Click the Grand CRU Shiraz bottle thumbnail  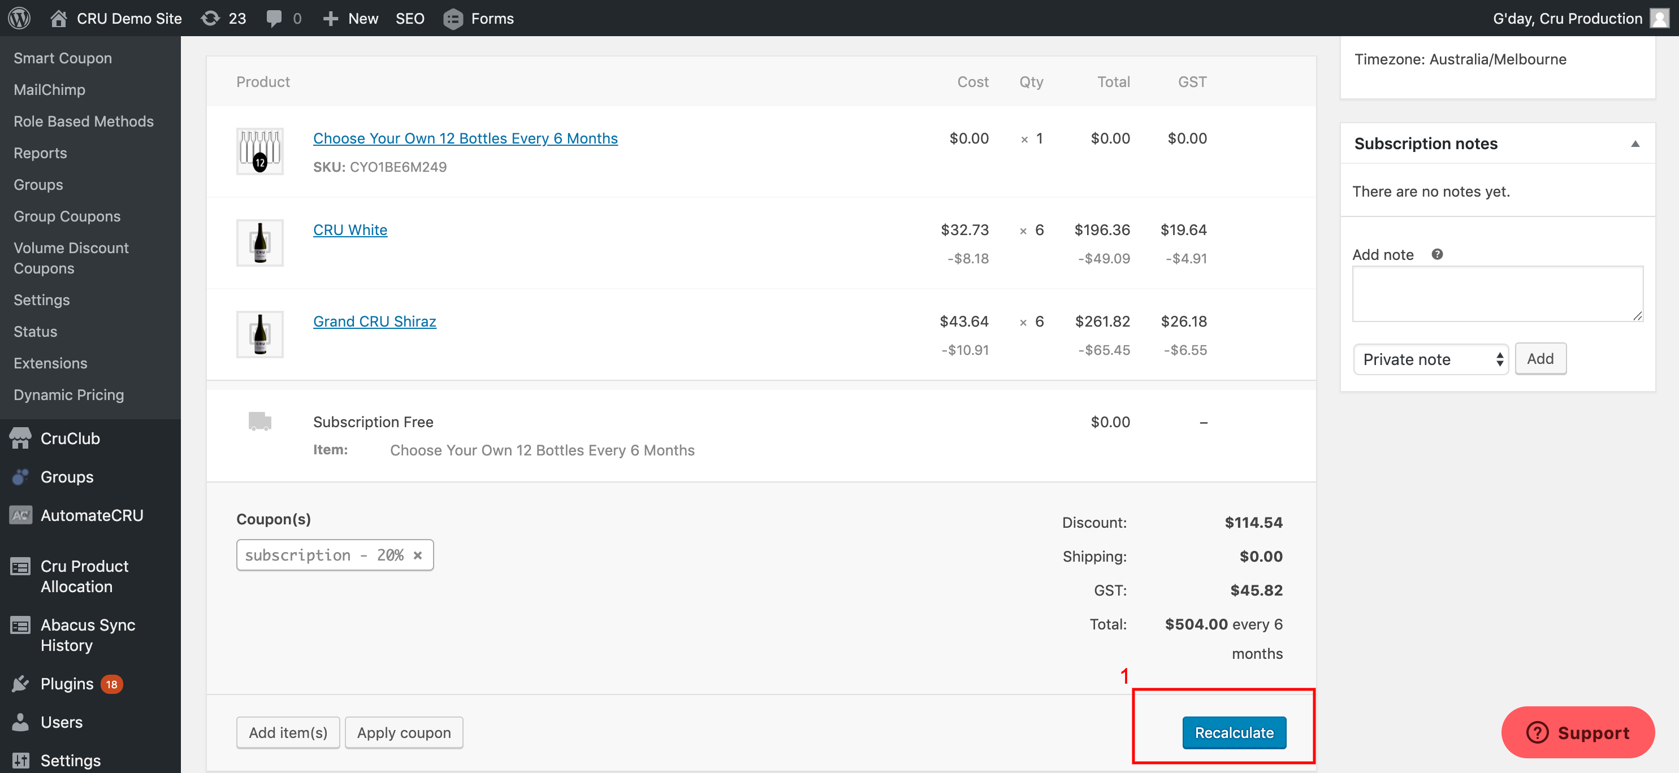pos(259,334)
